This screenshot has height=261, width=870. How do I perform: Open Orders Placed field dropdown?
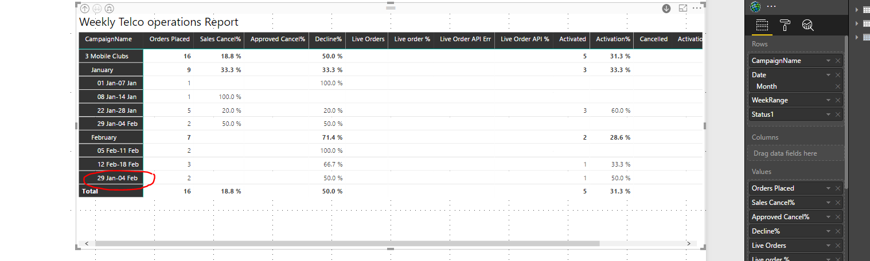pyautogui.click(x=828, y=188)
